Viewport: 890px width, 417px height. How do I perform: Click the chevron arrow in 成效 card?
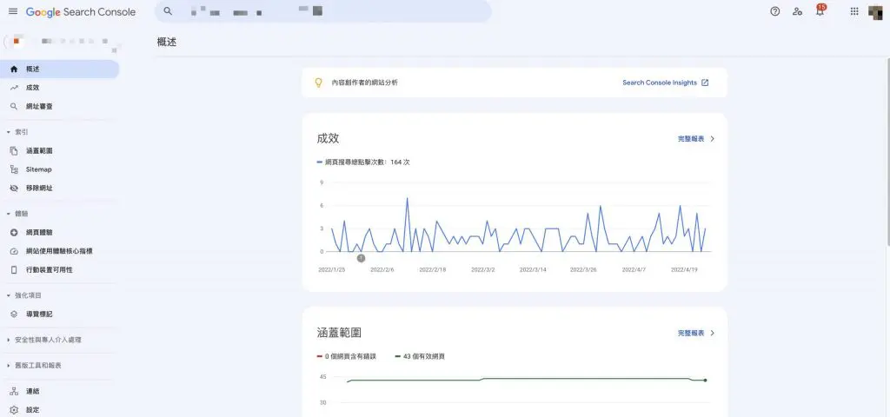[x=713, y=139]
